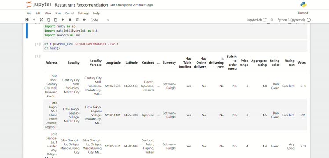329x158 pixels.
Task: Open the cell type Code dropdown
Action: point(100,20)
